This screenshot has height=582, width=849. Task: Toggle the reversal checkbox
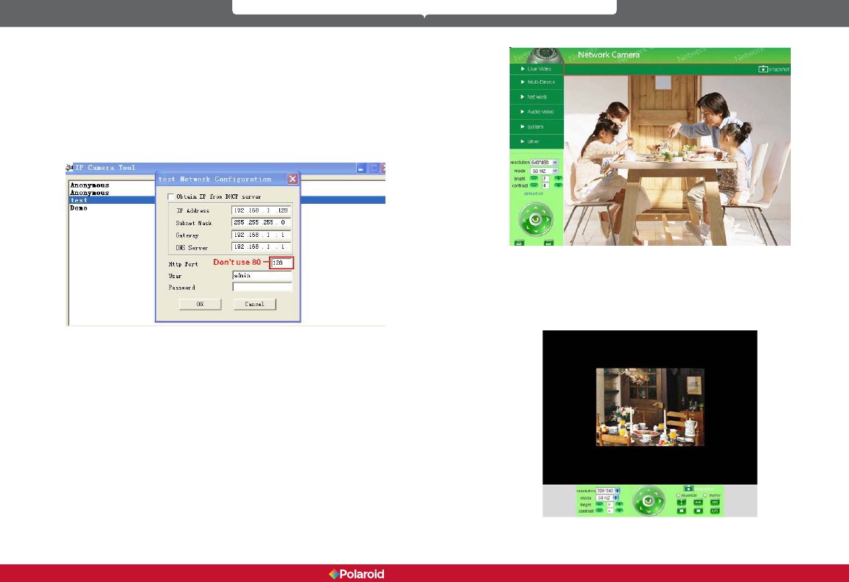click(679, 495)
